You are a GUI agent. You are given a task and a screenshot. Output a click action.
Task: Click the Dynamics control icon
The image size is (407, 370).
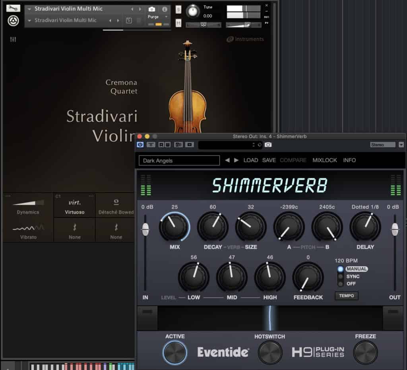(x=28, y=203)
